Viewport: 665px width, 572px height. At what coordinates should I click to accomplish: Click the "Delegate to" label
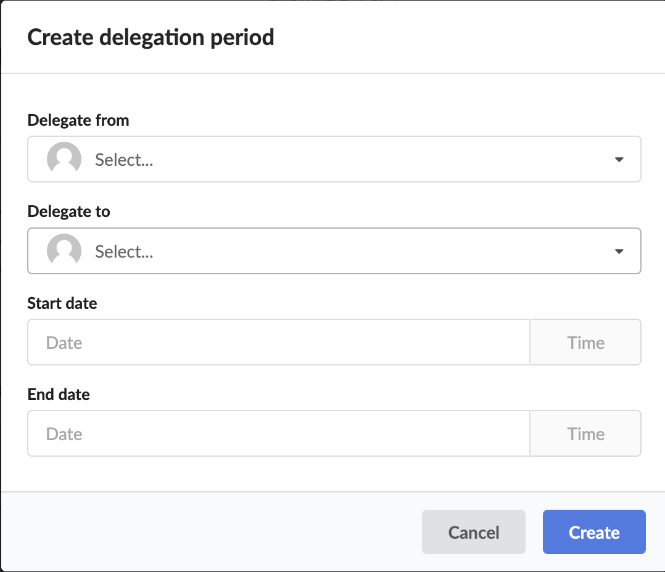tap(69, 212)
